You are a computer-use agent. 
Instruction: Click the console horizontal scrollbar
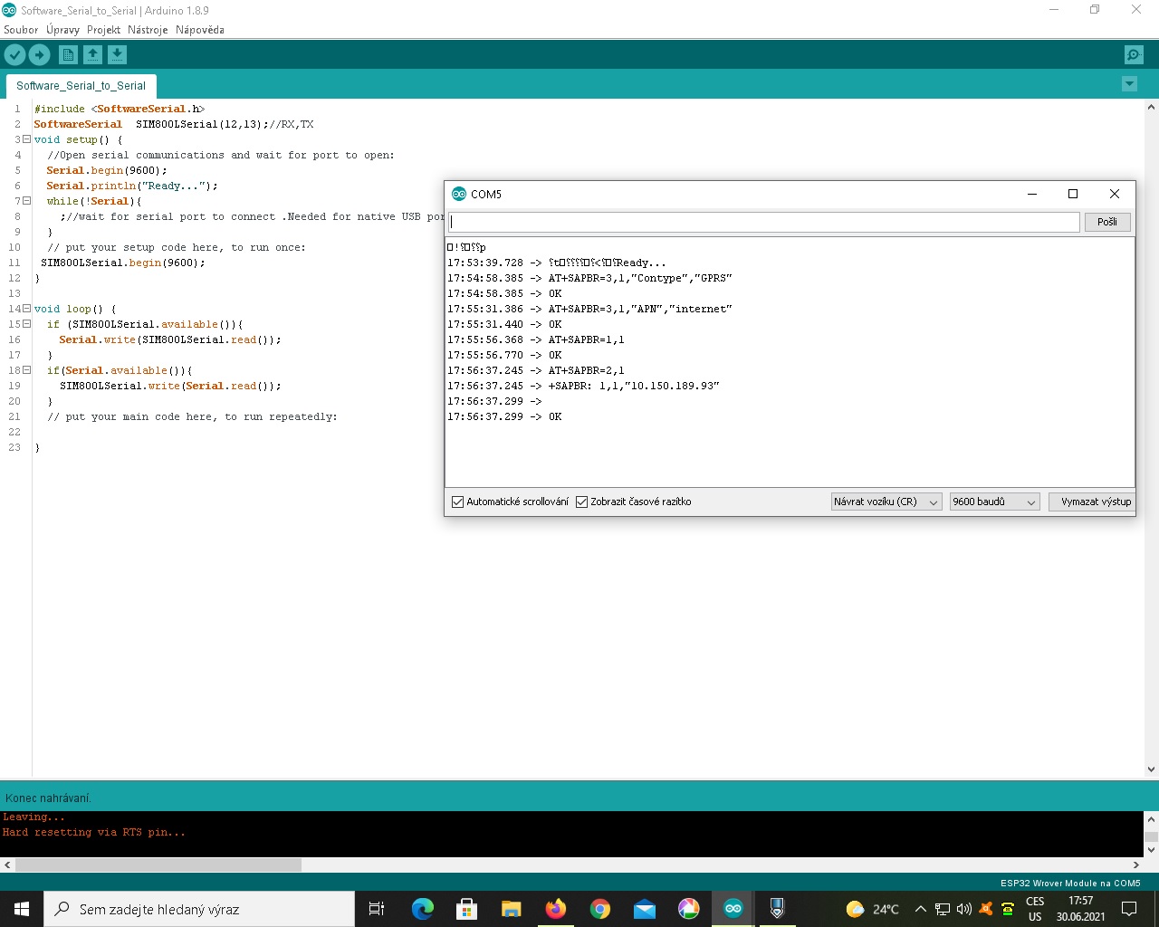pos(158,865)
